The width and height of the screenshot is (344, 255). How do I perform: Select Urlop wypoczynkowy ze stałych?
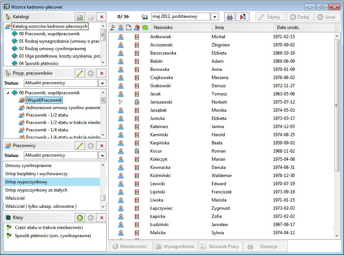point(36,190)
